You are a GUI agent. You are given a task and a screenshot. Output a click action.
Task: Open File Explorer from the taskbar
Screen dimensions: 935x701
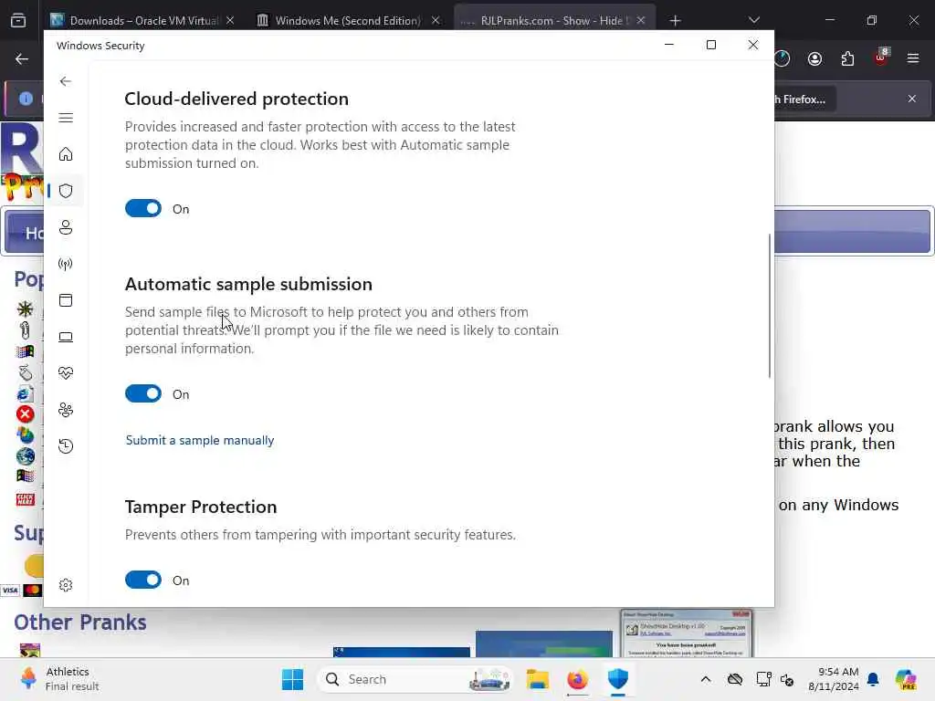537,679
